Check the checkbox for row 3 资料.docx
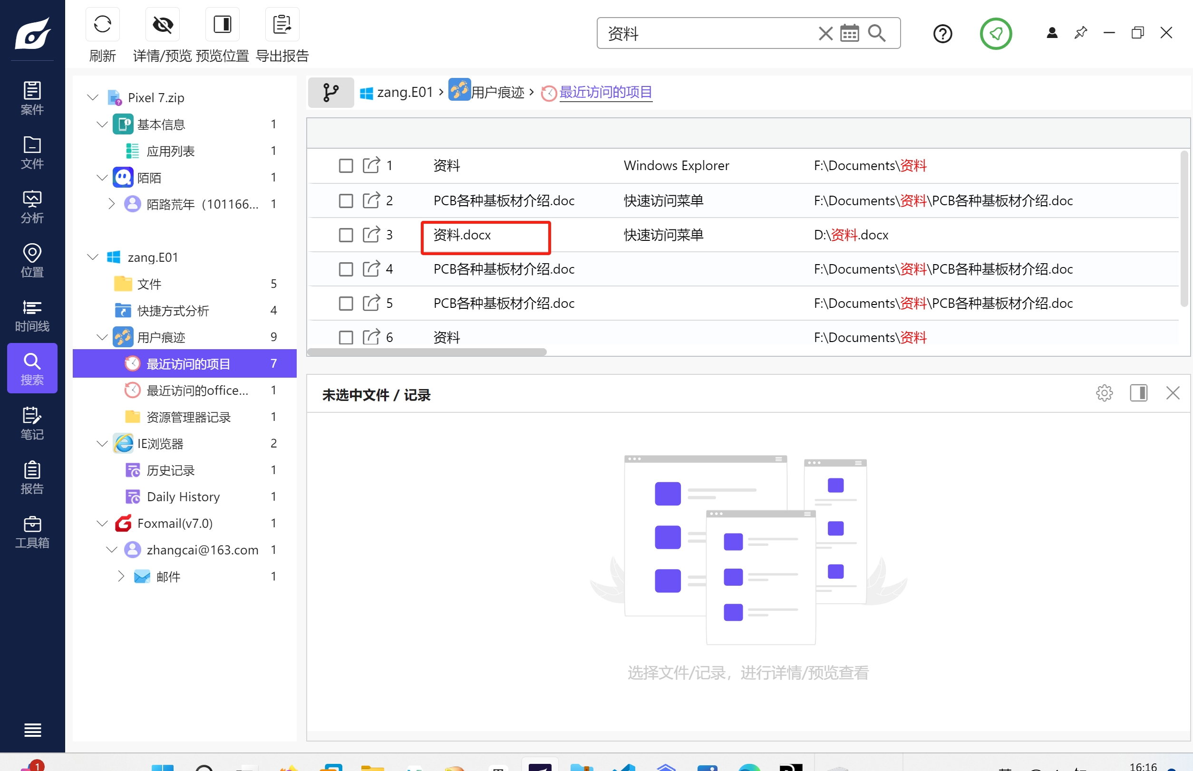This screenshot has width=1193, height=771. 346,235
